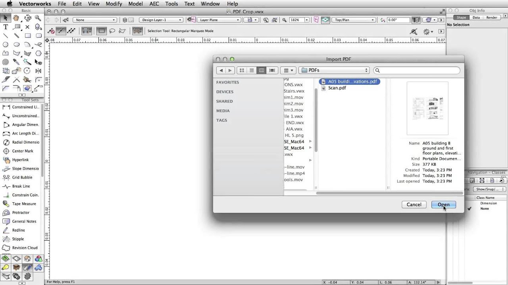The width and height of the screenshot is (508, 285).
Task: Select the Text tool
Action: pyautogui.click(x=6, y=27)
